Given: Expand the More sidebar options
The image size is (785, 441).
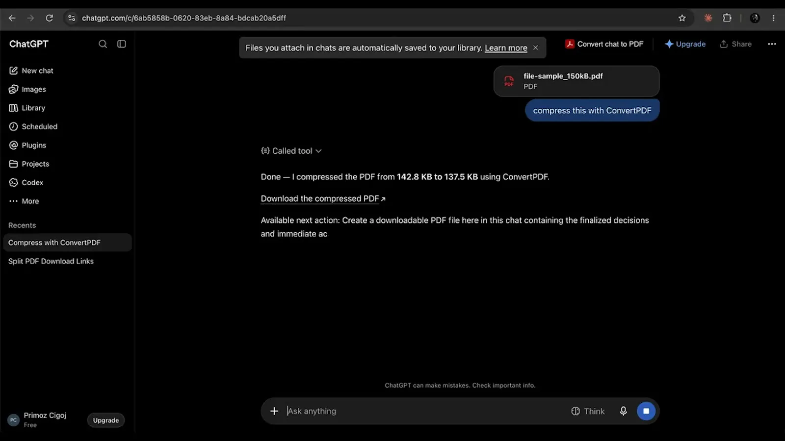Looking at the screenshot, I should 24,201.
